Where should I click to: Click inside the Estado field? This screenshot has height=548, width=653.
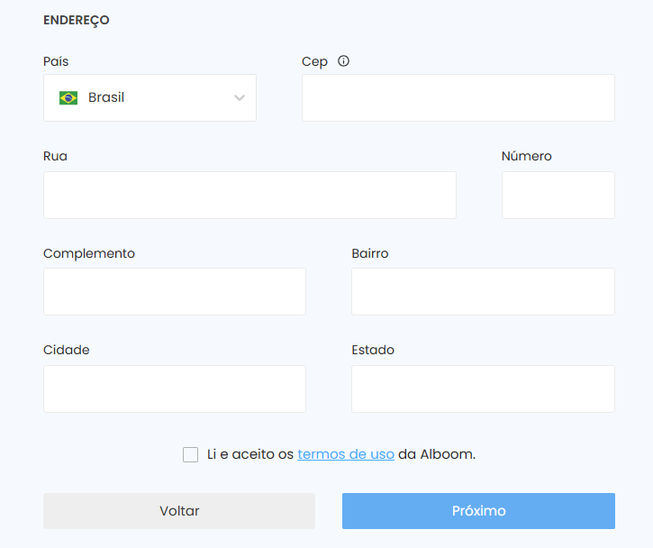(483, 388)
